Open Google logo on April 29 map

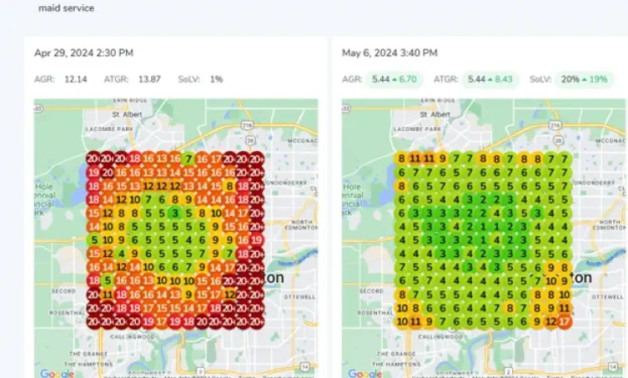point(57,374)
